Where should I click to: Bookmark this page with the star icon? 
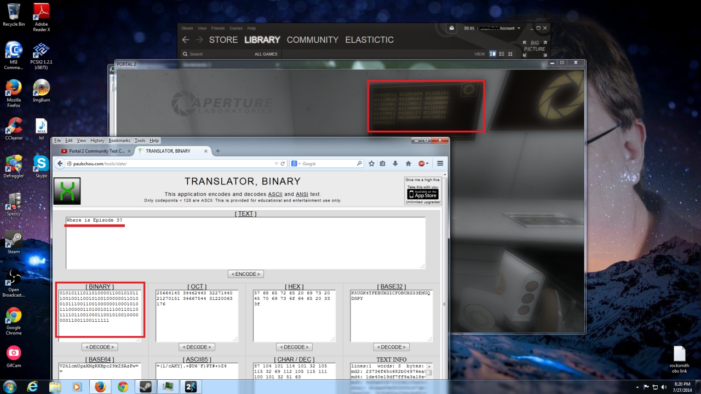tap(371, 164)
